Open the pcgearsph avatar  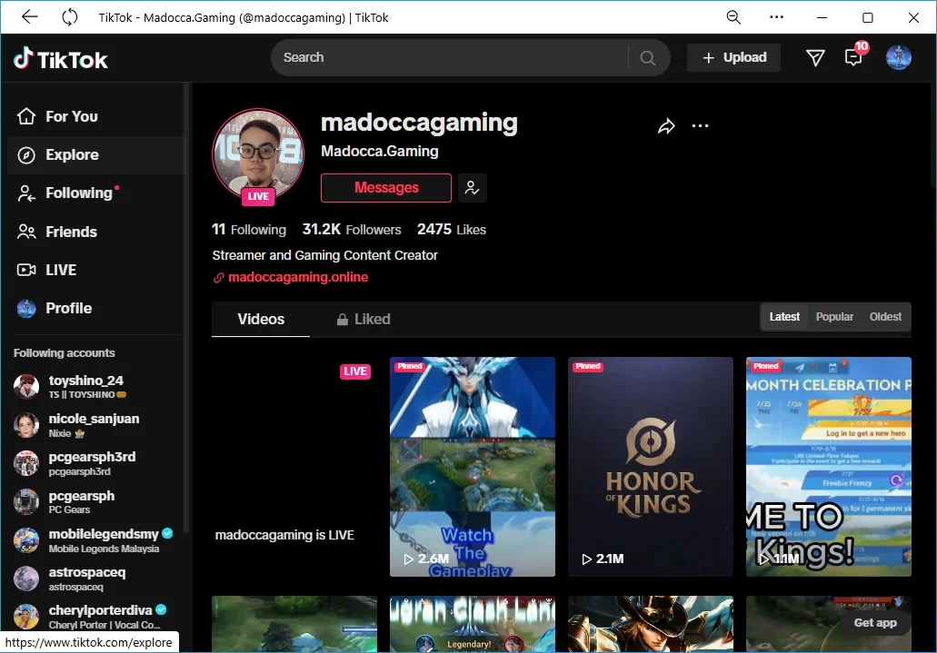pos(26,502)
